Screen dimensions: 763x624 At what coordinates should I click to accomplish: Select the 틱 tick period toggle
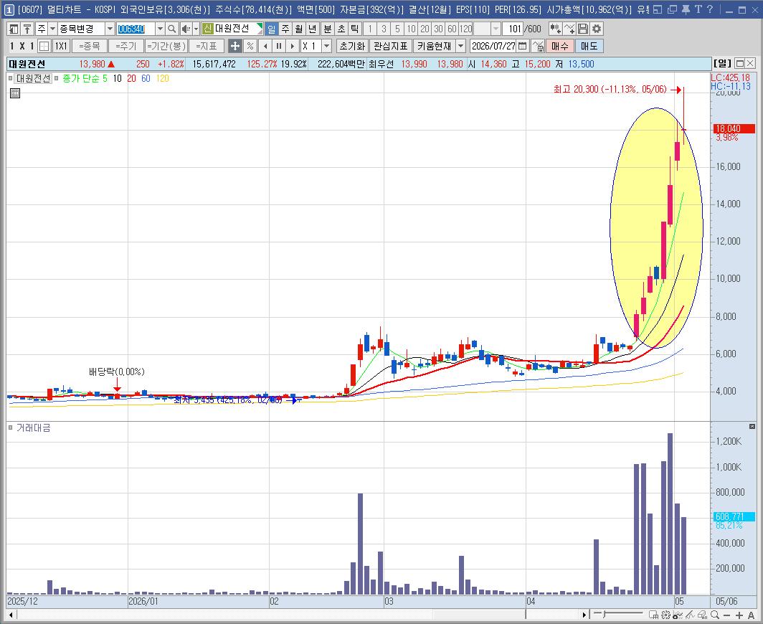[x=355, y=29]
